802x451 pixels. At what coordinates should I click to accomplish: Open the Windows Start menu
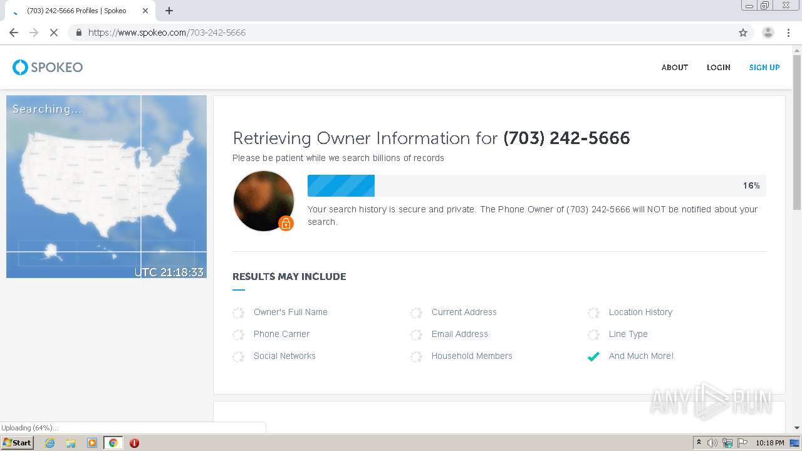click(x=18, y=443)
